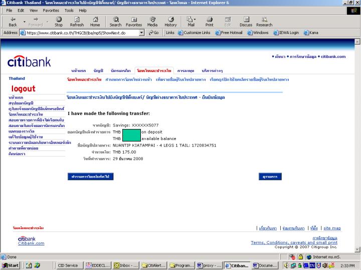Open the site map footer link
The height and width of the screenshot is (270, 361).
(332, 228)
